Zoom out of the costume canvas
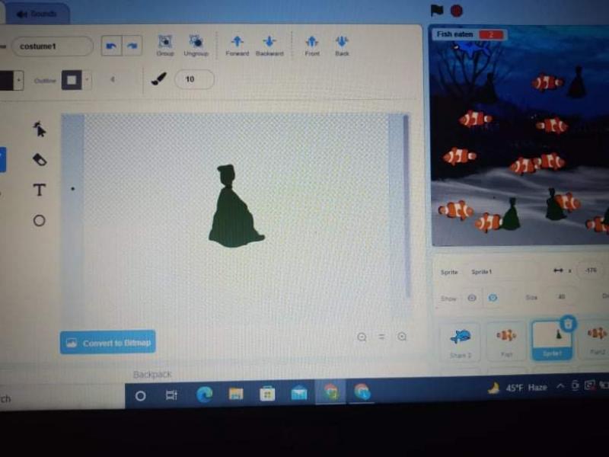 [x=362, y=337]
